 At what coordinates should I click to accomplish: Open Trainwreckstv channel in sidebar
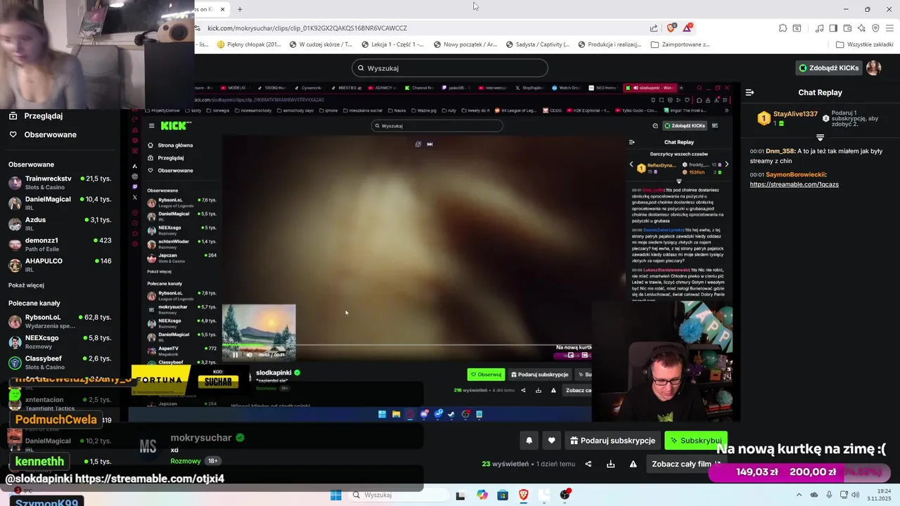(60, 183)
